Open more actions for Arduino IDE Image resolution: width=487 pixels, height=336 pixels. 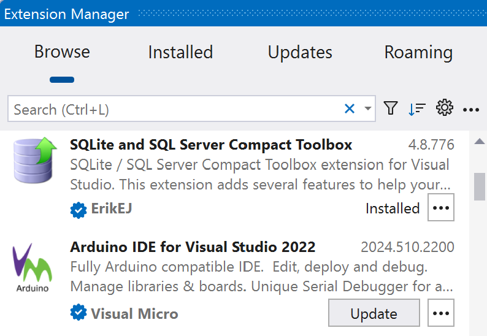point(441,314)
